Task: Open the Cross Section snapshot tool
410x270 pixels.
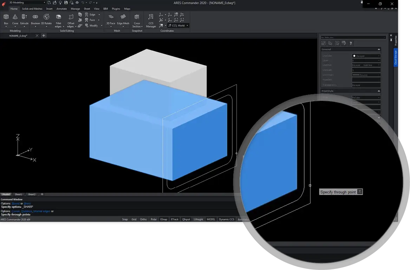Action: click(x=137, y=20)
